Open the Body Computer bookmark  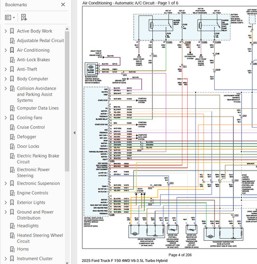(x=32, y=79)
